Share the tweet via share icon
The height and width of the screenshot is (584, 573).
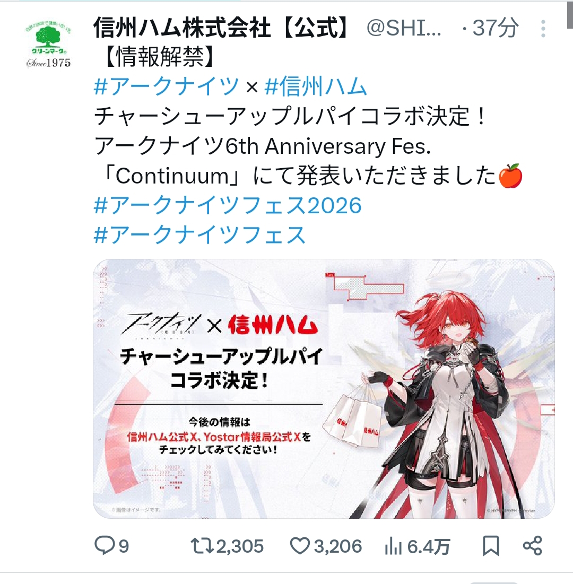pyautogui.click(x=532, y=546)
